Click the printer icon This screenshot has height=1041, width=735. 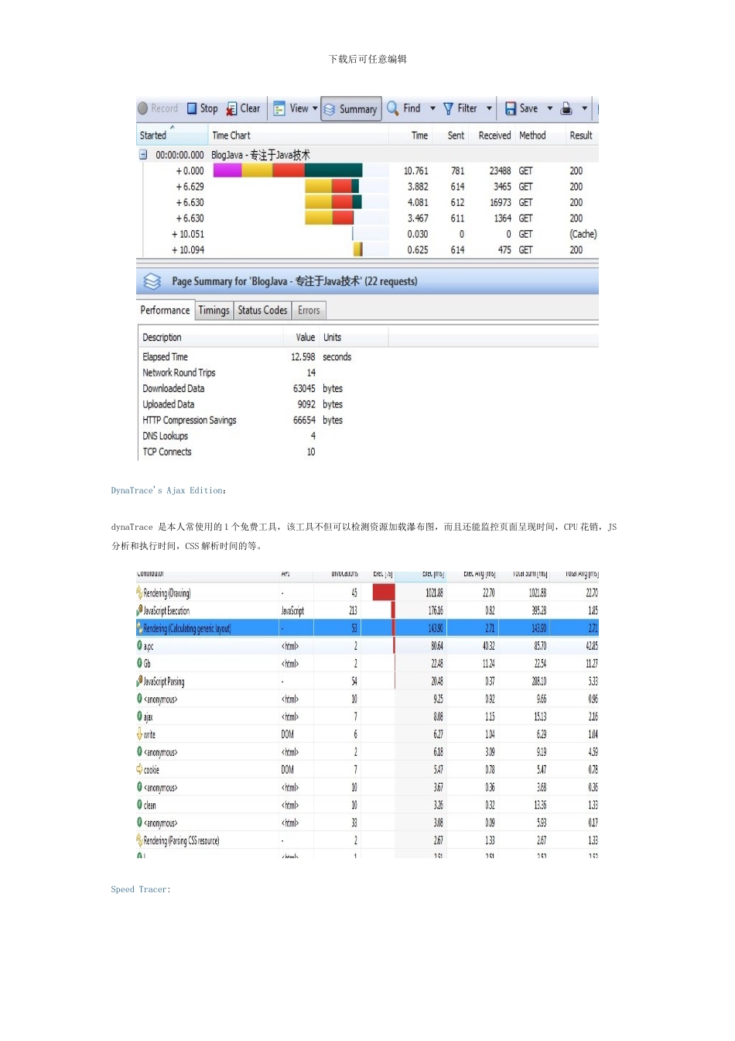click(566, 108)
